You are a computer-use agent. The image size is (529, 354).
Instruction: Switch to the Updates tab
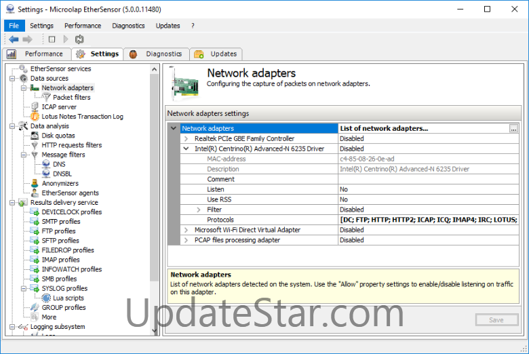point(216,54)
